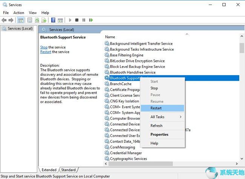Click the horizontal scrollbar left arrow
245x179 pixels.
pyautogui.click(x=106, y=164)
